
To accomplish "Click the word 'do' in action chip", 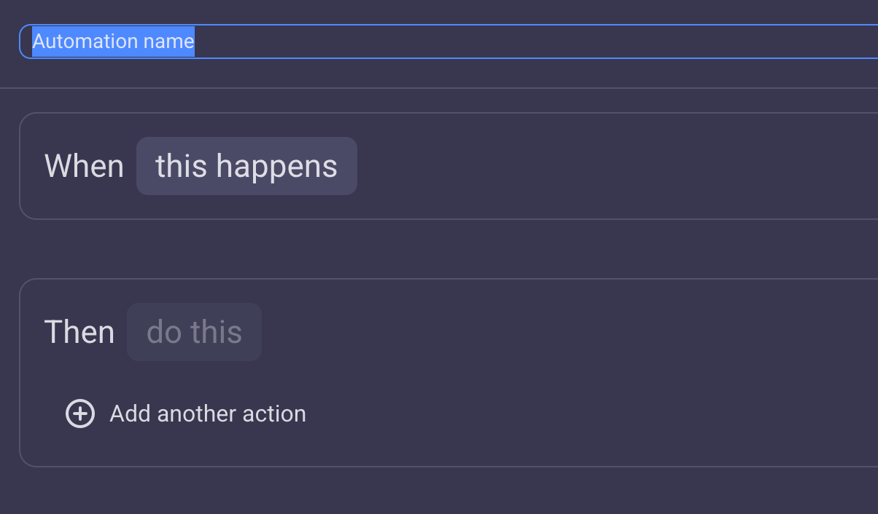I will pos(164,332).
